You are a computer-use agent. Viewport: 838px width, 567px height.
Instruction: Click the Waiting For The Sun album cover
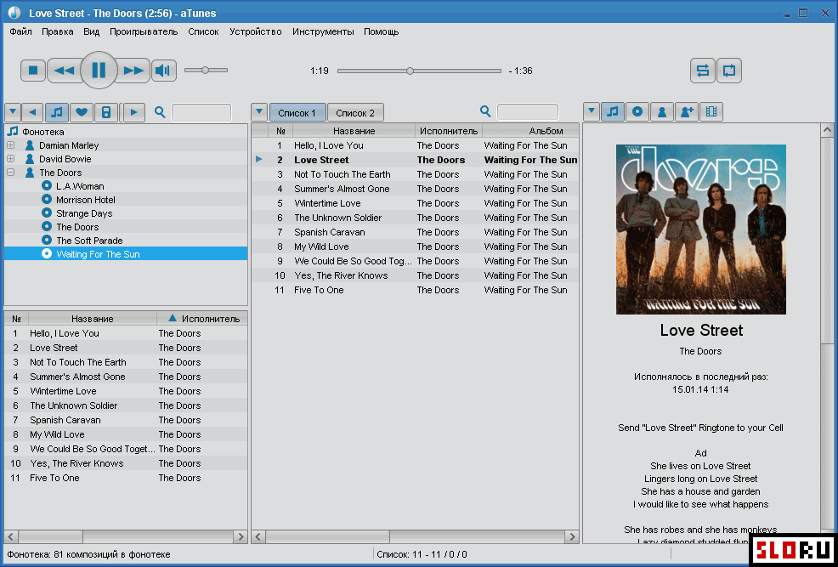point(700,230)
